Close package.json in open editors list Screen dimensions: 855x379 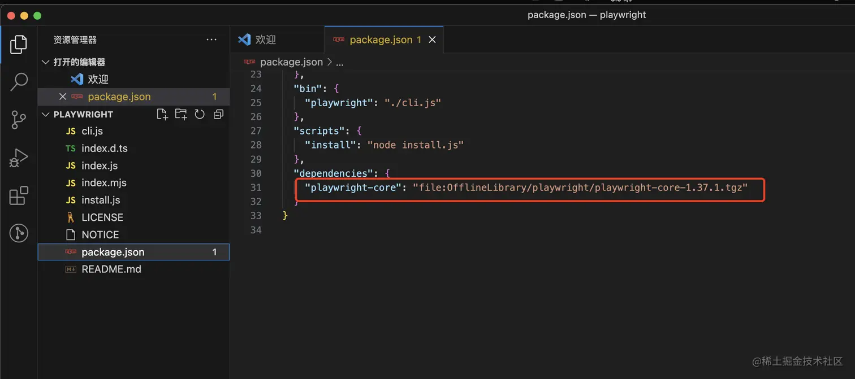[63, 97]
